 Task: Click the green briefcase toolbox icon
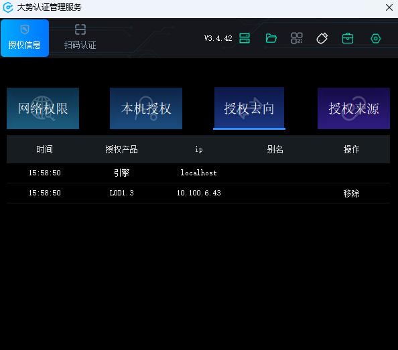tap(348, 39)
